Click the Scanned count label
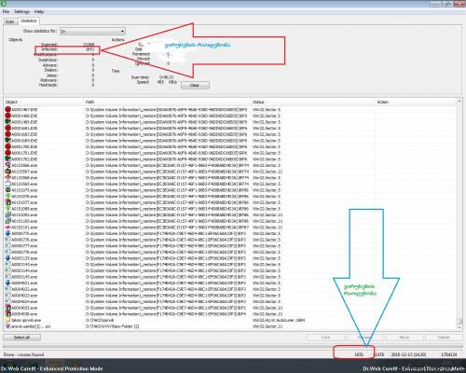 tap(49, 45)
